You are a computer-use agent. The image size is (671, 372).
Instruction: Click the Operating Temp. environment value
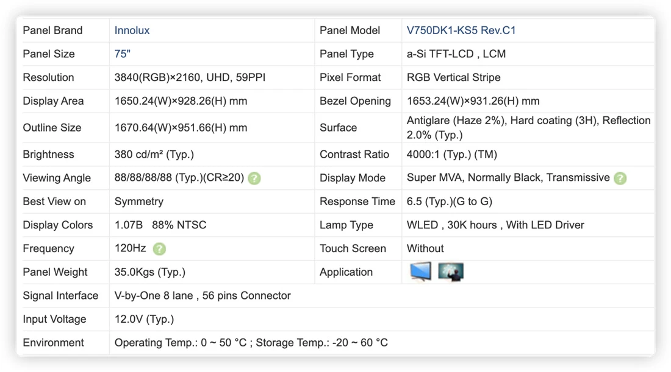tap(251, 343)
